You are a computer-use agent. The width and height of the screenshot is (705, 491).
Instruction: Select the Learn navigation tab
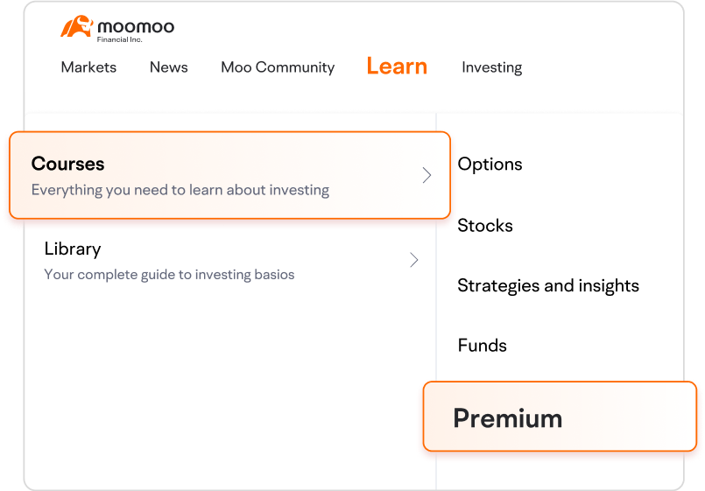397,67
